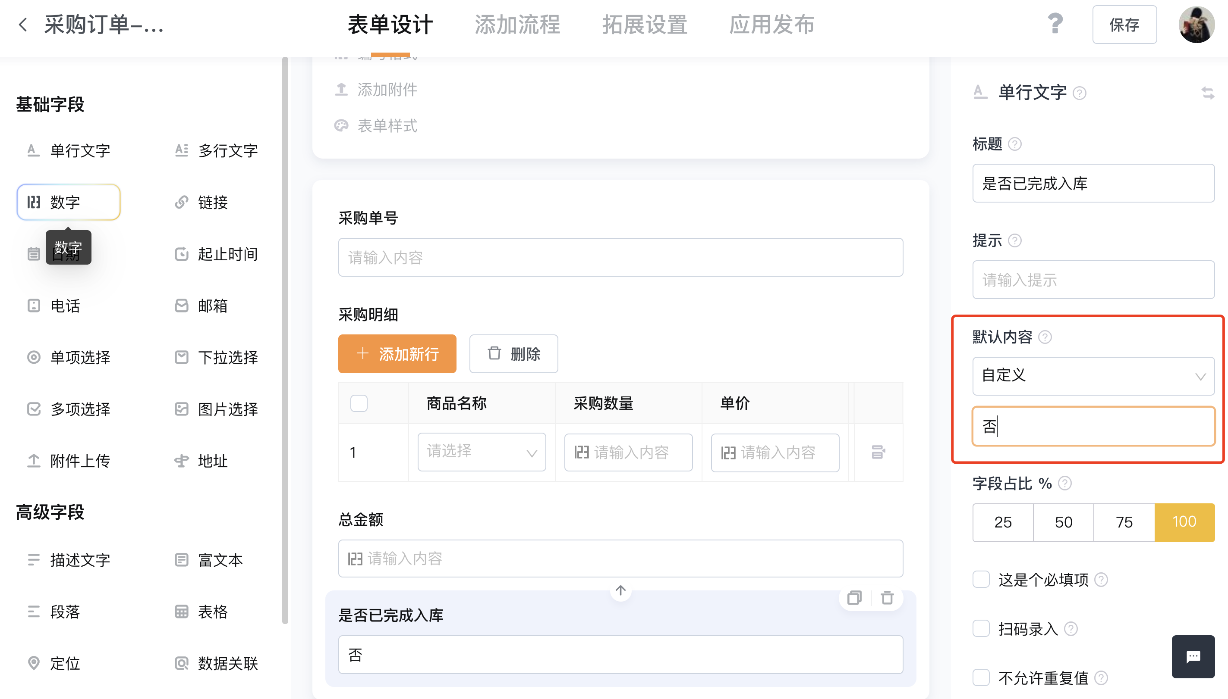The width and height of the screenshot is (1228, 699).
Task: Open the 商品名称 请选择 dropdown
Action: coord(482,452)
